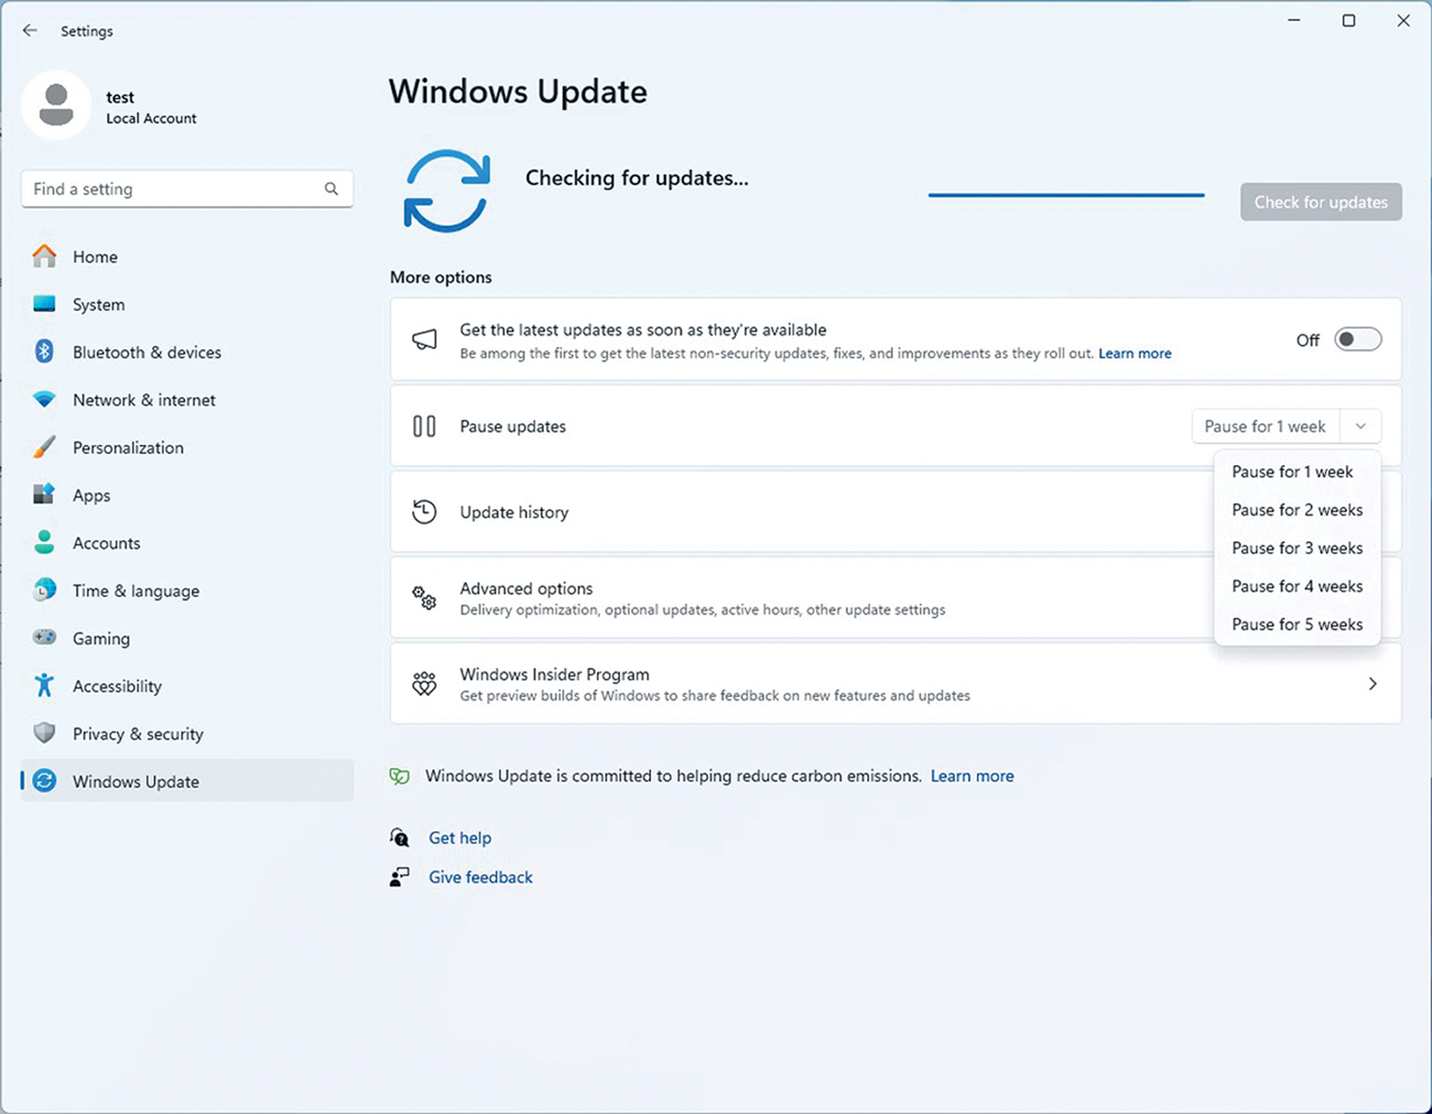Click the Privacy & security label
This screenshot has width=1432, height=1114.
[138, 734]
